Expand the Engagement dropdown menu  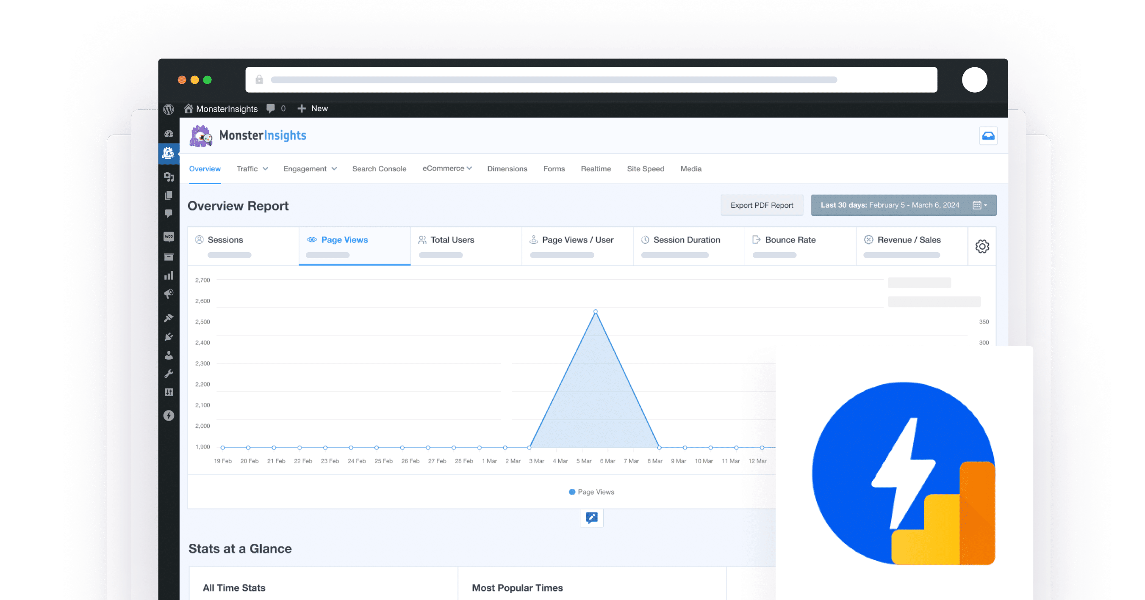point(310,169)
